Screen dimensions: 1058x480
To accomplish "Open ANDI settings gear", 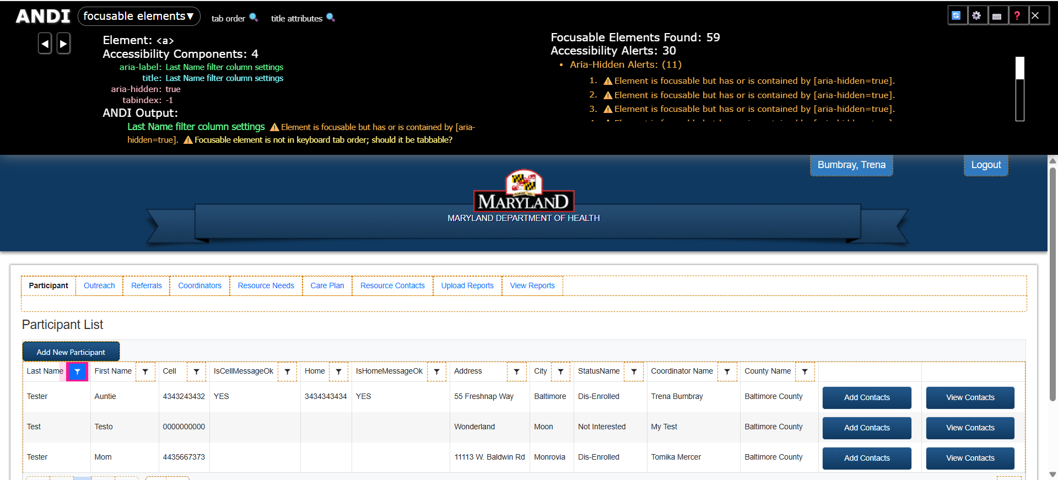I will pos(976,15).
